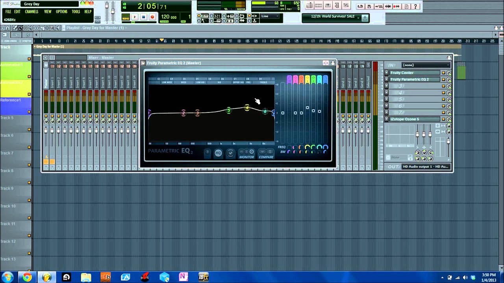The image size is (504, 283).
Task: Open the piano roll toolbar icon
Action: click(328, 6)
